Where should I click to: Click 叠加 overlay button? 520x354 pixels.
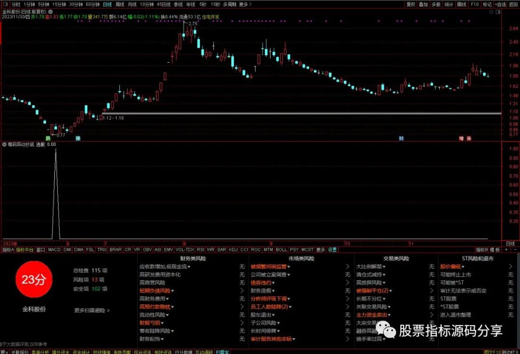click(x=423, y=4)
